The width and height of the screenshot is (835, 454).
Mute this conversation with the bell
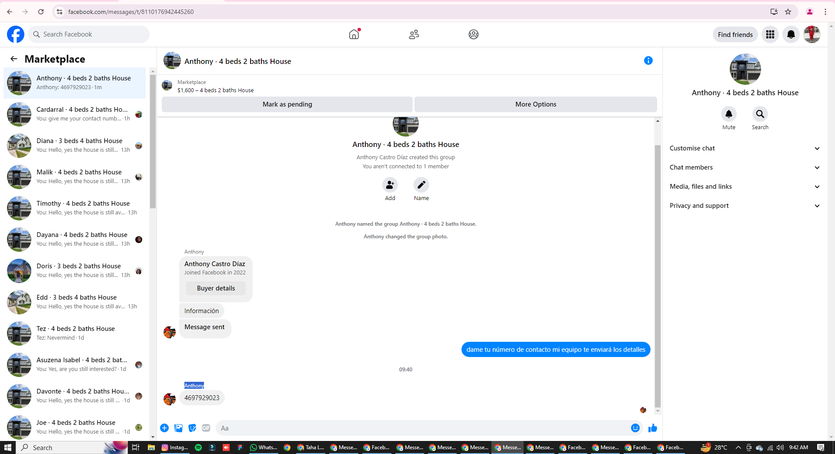(x=729, y=114)
